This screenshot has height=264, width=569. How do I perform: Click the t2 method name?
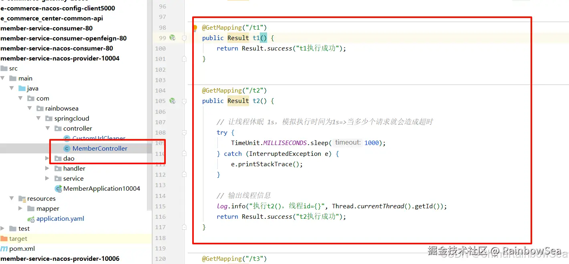[256, 101]
